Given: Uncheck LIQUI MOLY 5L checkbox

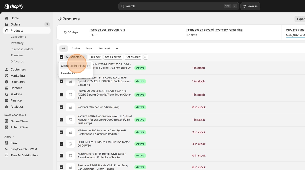Looking at the screenshot, I should (62, 144).
